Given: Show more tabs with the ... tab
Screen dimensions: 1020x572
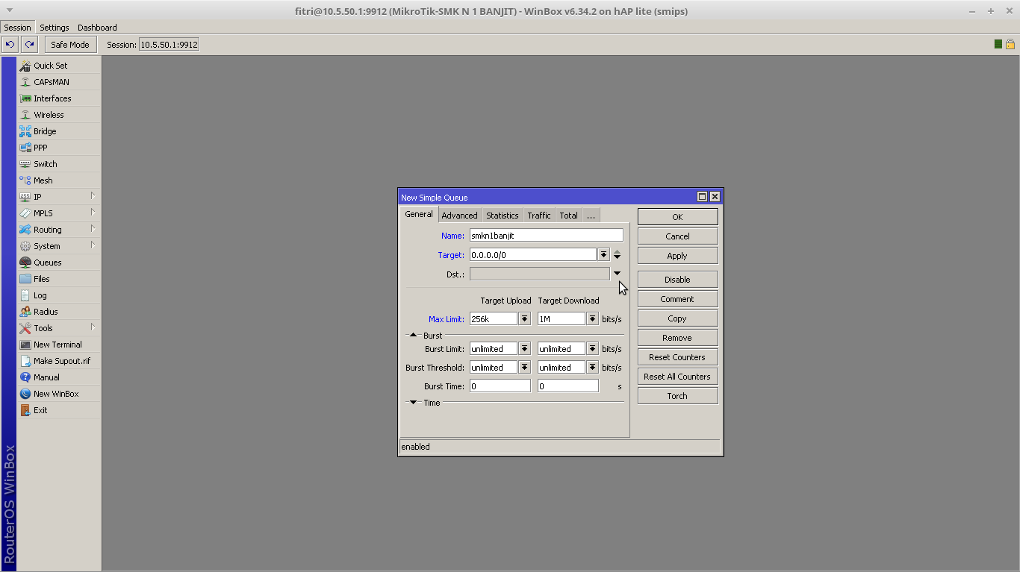Looking at the screenshot, I should (x=591, y=216).
